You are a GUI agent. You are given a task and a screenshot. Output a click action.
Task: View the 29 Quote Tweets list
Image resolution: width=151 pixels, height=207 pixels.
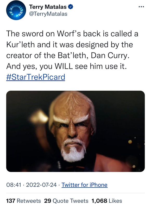66,201
